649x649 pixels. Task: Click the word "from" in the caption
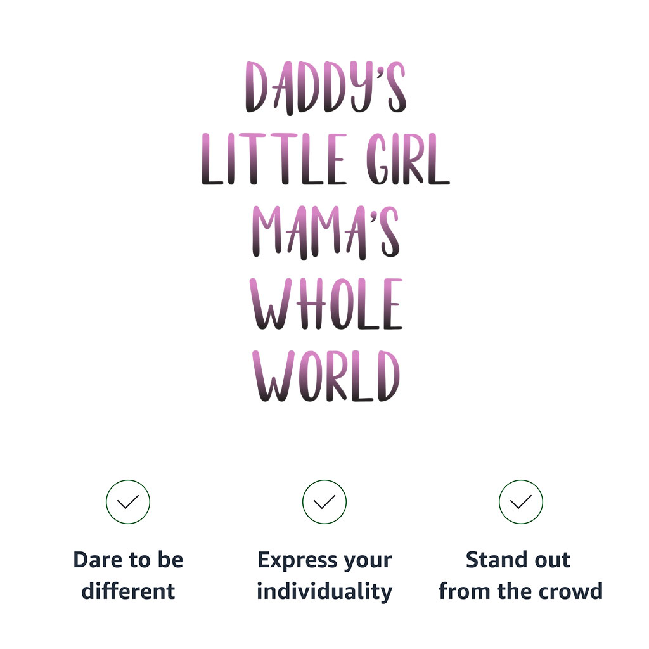pyautogui.click(x=460, y=591)
